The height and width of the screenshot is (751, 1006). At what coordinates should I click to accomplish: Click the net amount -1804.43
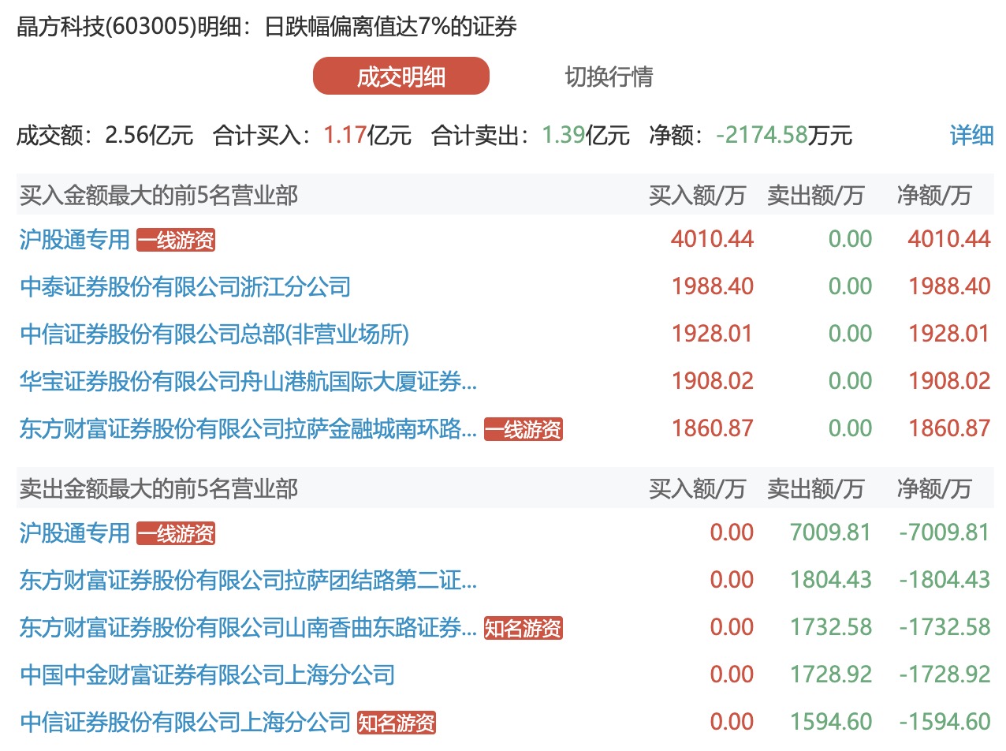coord(944,580)
